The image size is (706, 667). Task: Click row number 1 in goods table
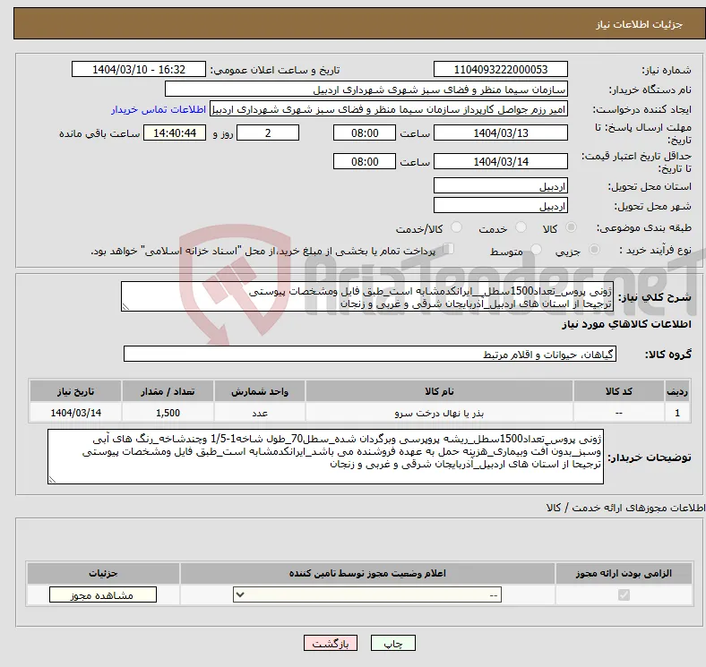(677, 413)
